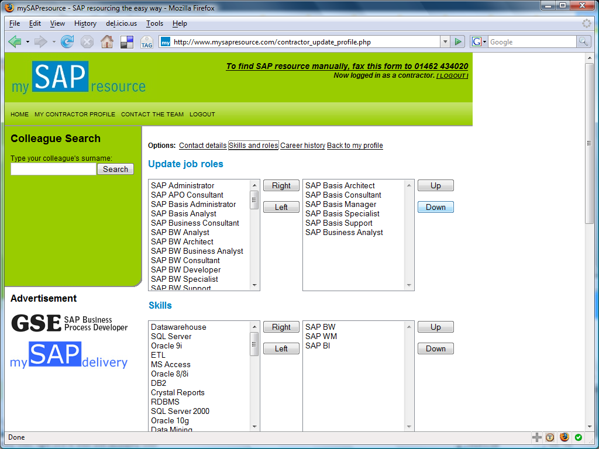Open the del.icio.us bookmarks icon
The width and height of the screenshot is (599, 449).
(127, 42)
